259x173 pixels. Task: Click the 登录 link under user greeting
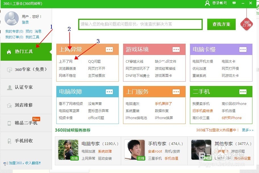pyautogui.click(x=25, y=22)
